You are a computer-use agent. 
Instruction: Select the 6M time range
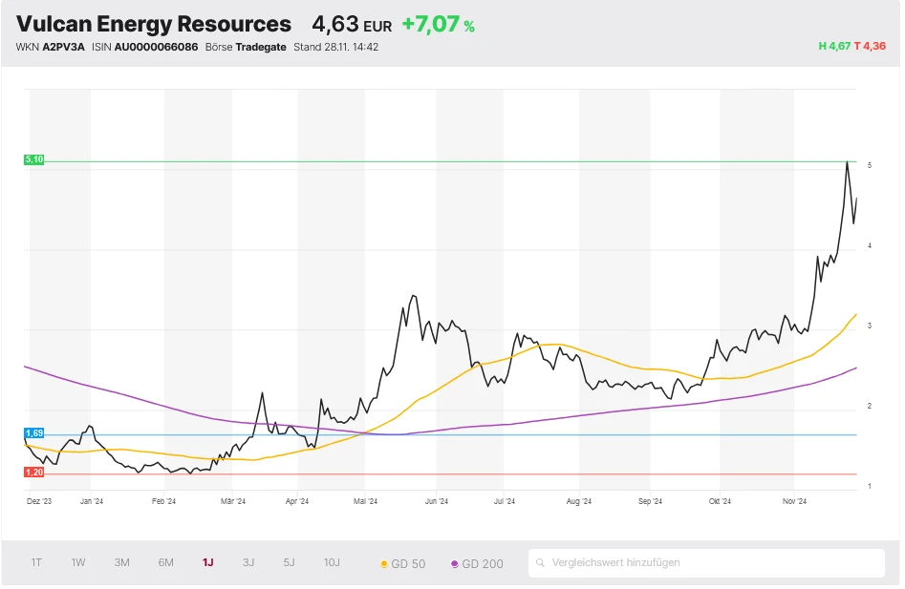[x=165, y=563]
